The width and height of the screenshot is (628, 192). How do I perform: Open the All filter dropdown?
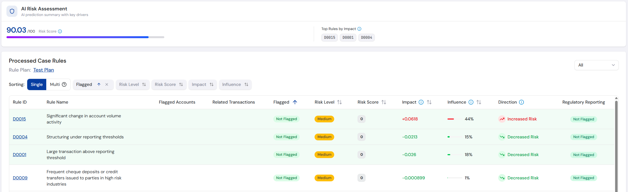click(x=596, y=65)
